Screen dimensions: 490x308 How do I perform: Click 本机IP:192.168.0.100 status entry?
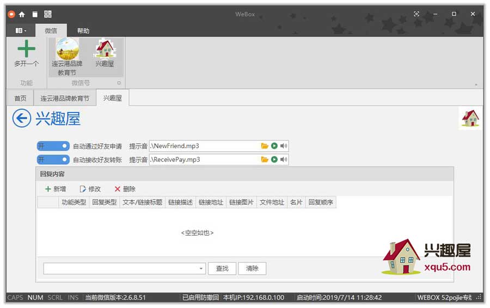[x=253, y=297]
